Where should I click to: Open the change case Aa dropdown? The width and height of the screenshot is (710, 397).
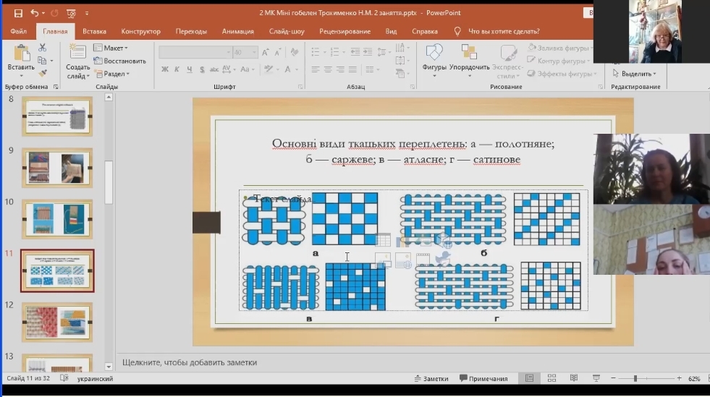click(247, 69)
